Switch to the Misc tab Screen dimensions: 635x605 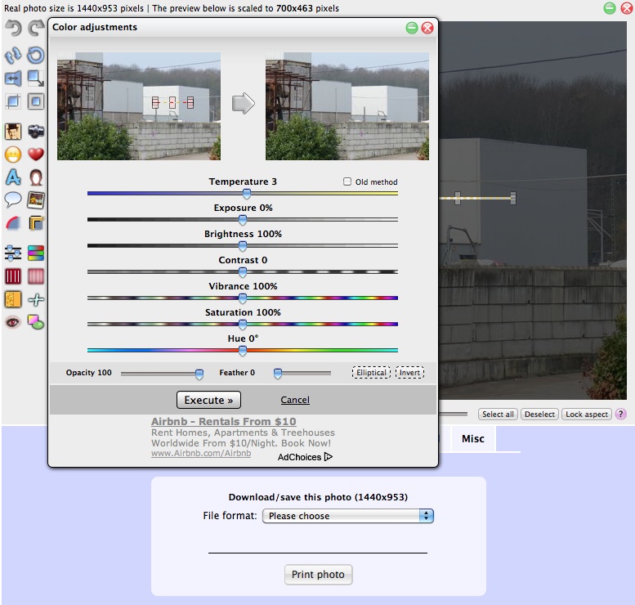(x=473, y=439)
